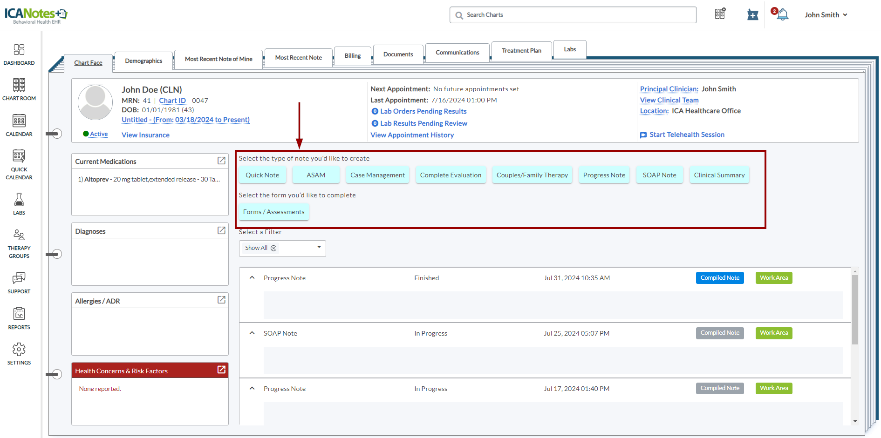The height and width of the screenshot is (438, 881).
Task: Expand the John Smith user menu
Action: pos(826,15)
